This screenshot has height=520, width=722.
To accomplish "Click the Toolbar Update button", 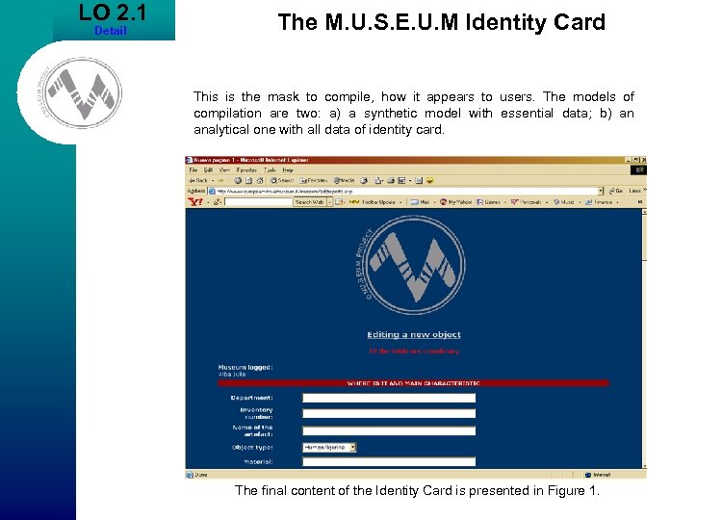I will (373, 202).
